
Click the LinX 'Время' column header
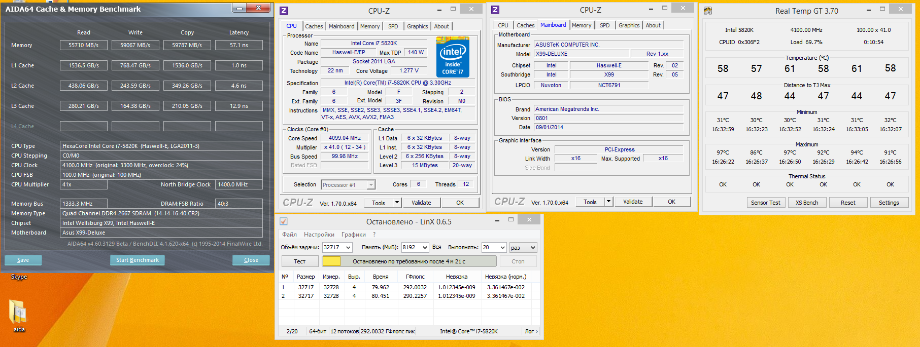[x=381, y=277]
